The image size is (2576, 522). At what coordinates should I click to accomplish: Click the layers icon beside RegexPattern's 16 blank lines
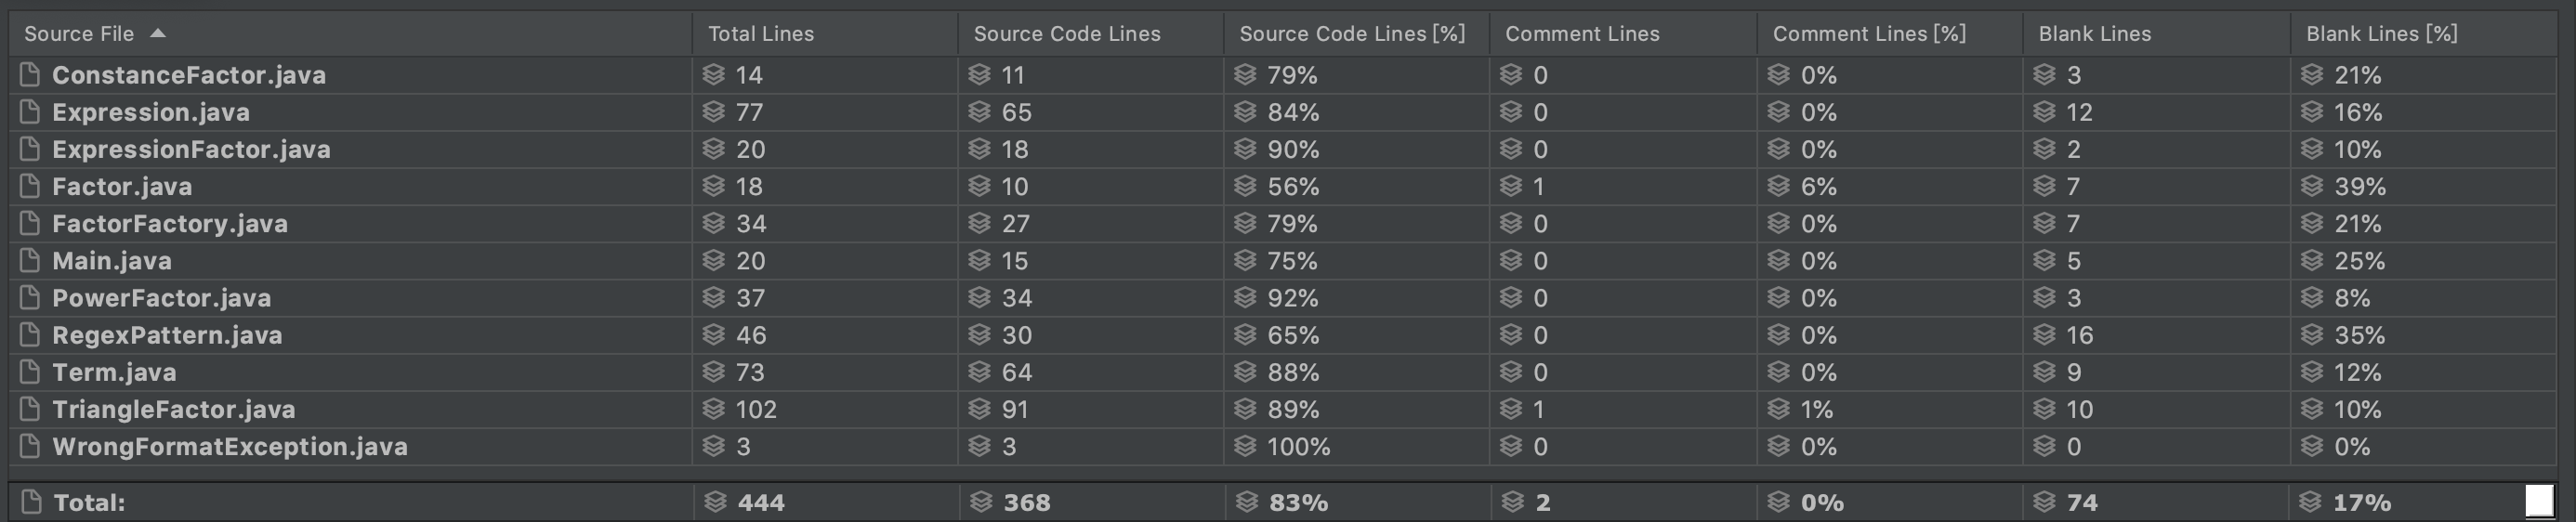tap(2045, 335)
